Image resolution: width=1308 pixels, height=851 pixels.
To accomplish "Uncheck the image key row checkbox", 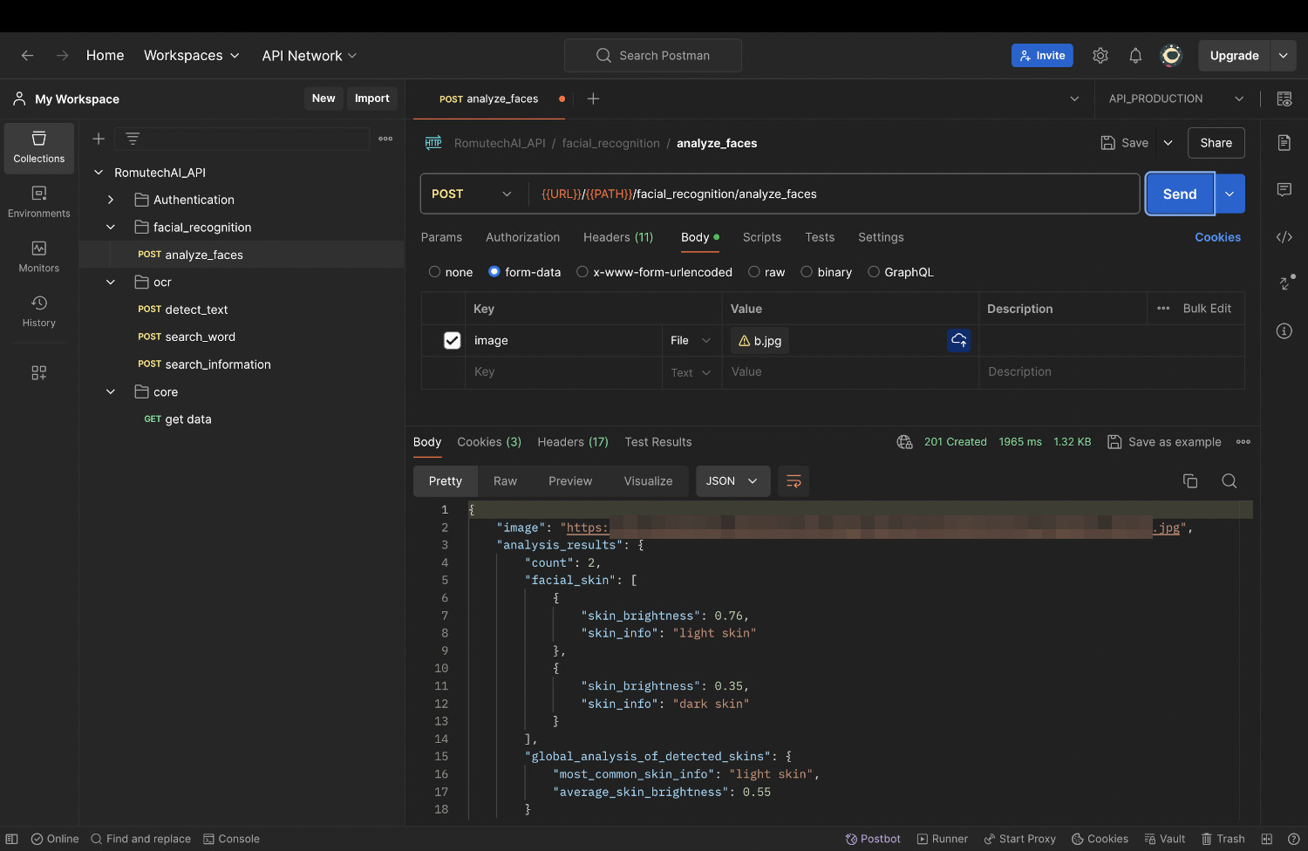I will (x=452, y=341).
